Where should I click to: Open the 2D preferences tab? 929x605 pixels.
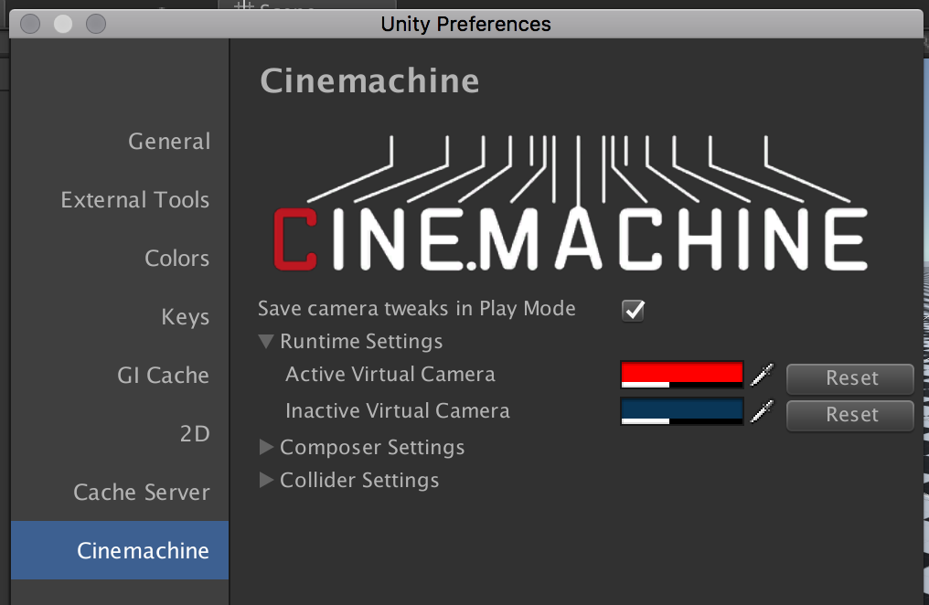pos(195,434)
